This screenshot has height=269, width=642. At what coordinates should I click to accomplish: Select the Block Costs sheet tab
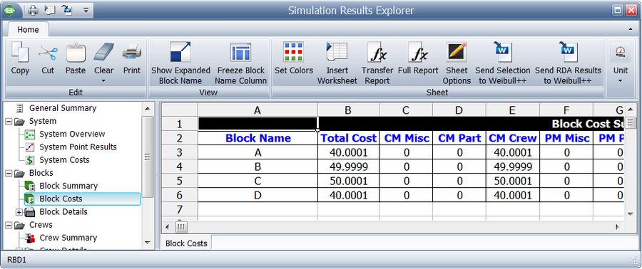[x=186, y=243]
